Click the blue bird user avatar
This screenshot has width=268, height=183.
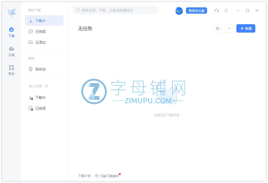[x=179, y=11]
